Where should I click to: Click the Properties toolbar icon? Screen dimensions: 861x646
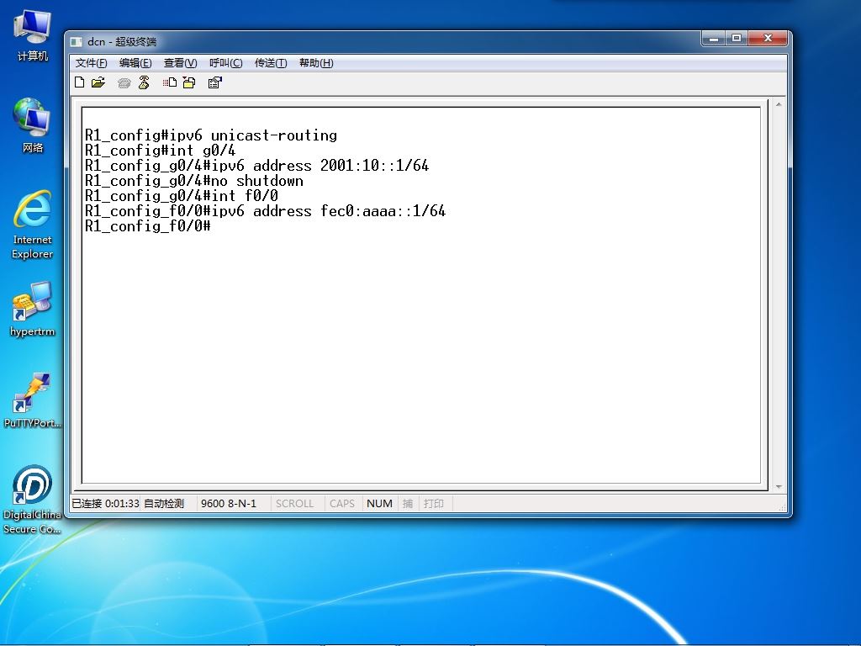click(x=214, y=82)
